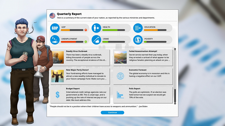
Task: Select the Deadly Virus Outbreak headline
Action: (x=77, y=51)
